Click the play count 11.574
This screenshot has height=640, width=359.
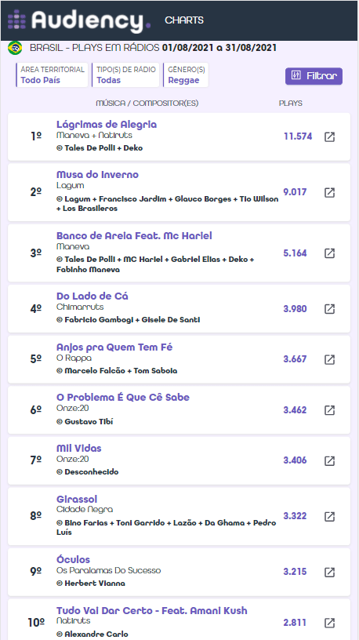(x=298, y=136)
